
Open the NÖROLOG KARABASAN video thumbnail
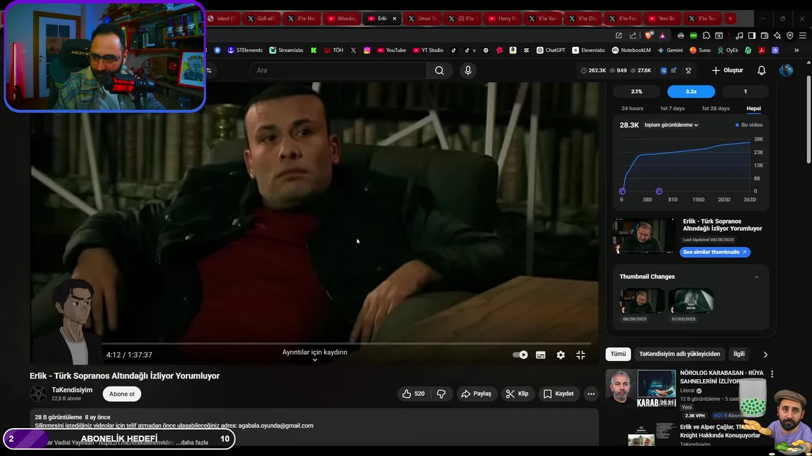coord(641,388)
